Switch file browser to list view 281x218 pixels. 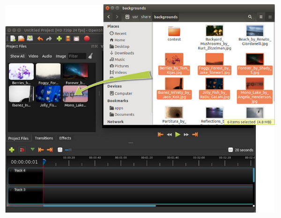261,17
